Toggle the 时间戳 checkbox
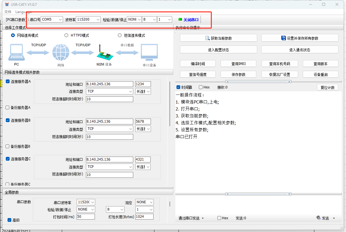Screen dimensions: 346x232 (179, 87)
